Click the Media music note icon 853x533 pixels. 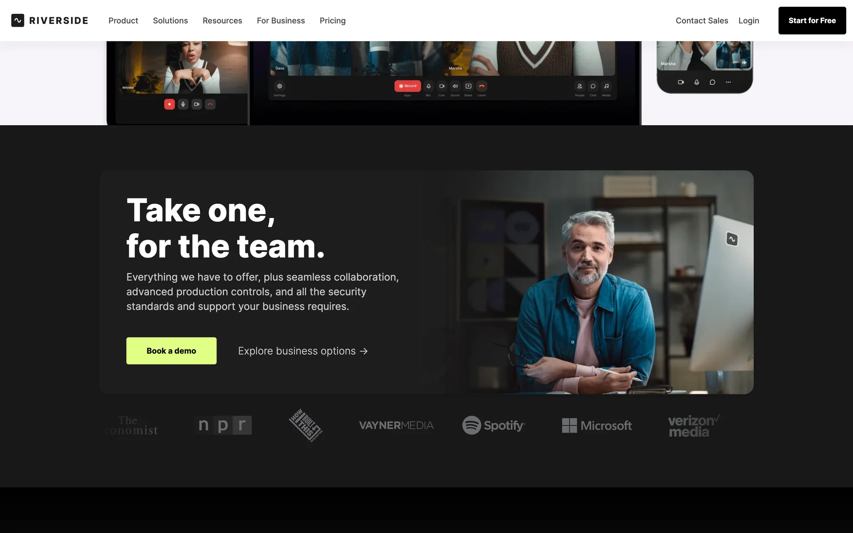pos(606,86)
